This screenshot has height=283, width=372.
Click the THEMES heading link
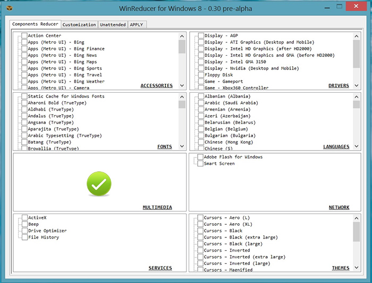341,268
